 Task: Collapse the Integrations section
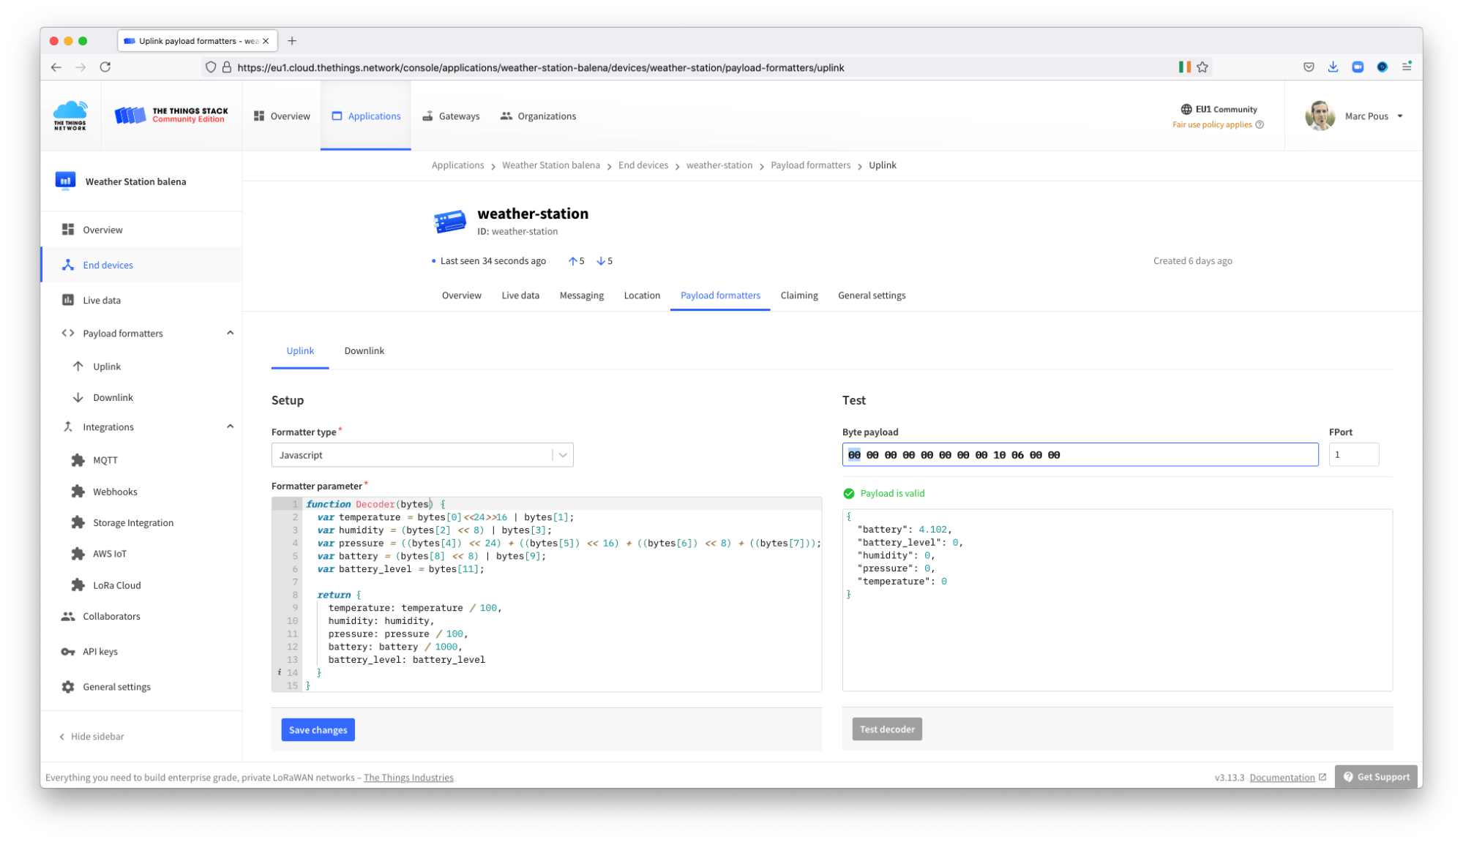click(231, 426)
